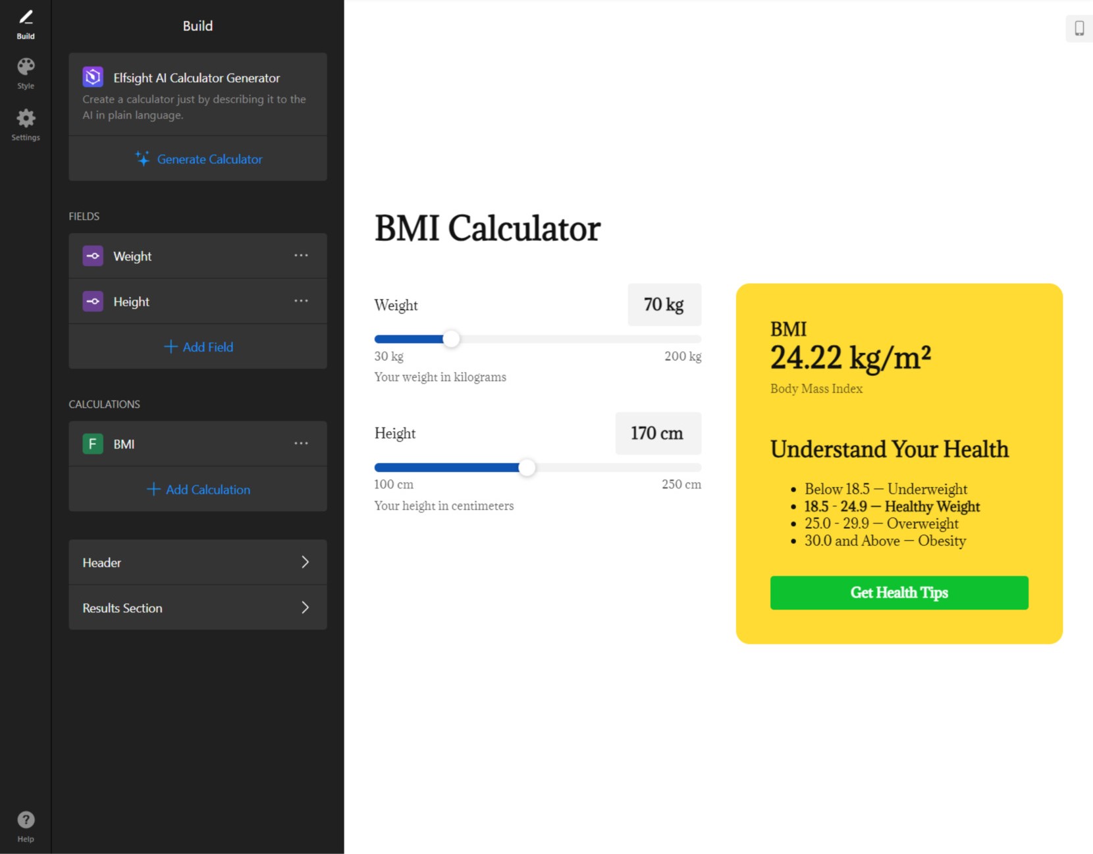Click Add Calculation
This screenshot has width=1093, height=854.
(198, 489)
